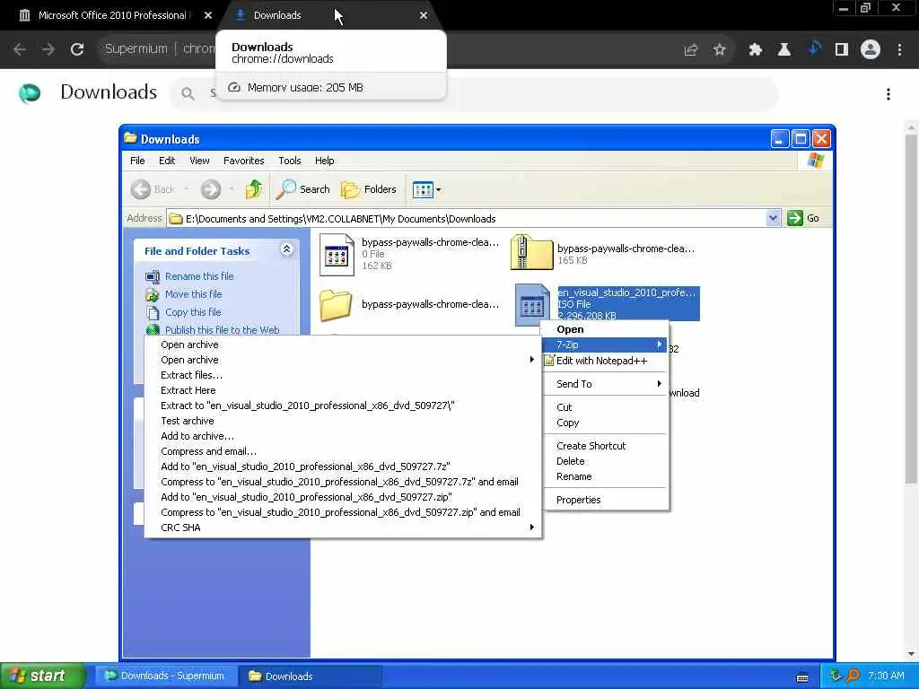Toggle the side panel icon
The height and width of the screenshot is (689, 919).
pos(842,50)
